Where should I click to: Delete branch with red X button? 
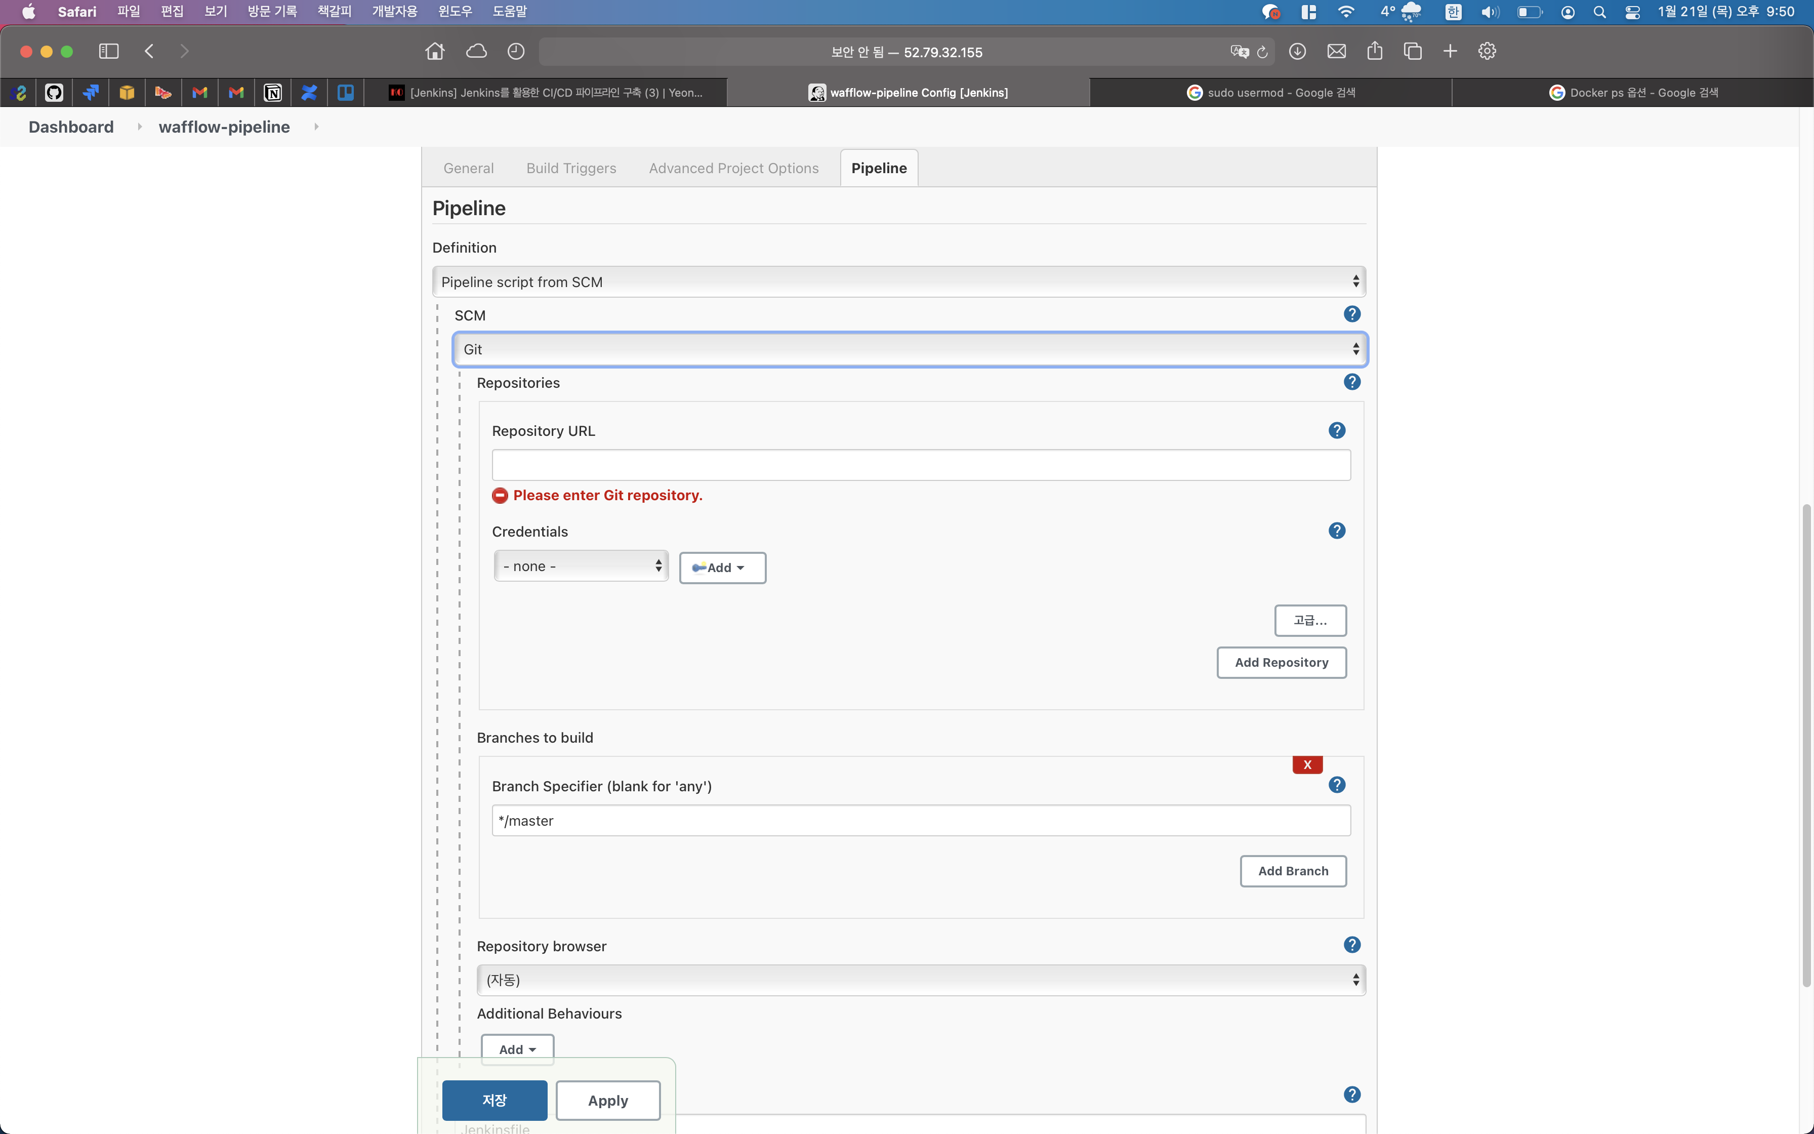(x=1307, y=764)
